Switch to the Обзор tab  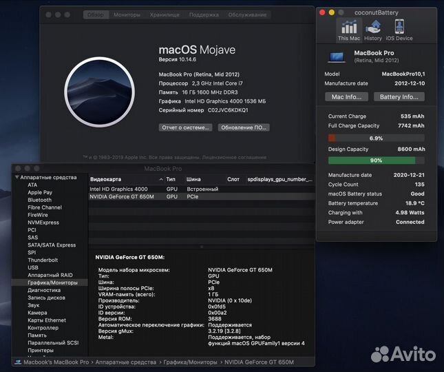96,14
